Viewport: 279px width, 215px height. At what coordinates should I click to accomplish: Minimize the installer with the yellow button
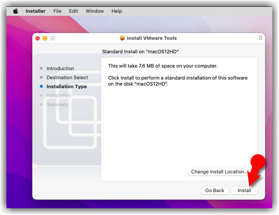tap(45, 38)
